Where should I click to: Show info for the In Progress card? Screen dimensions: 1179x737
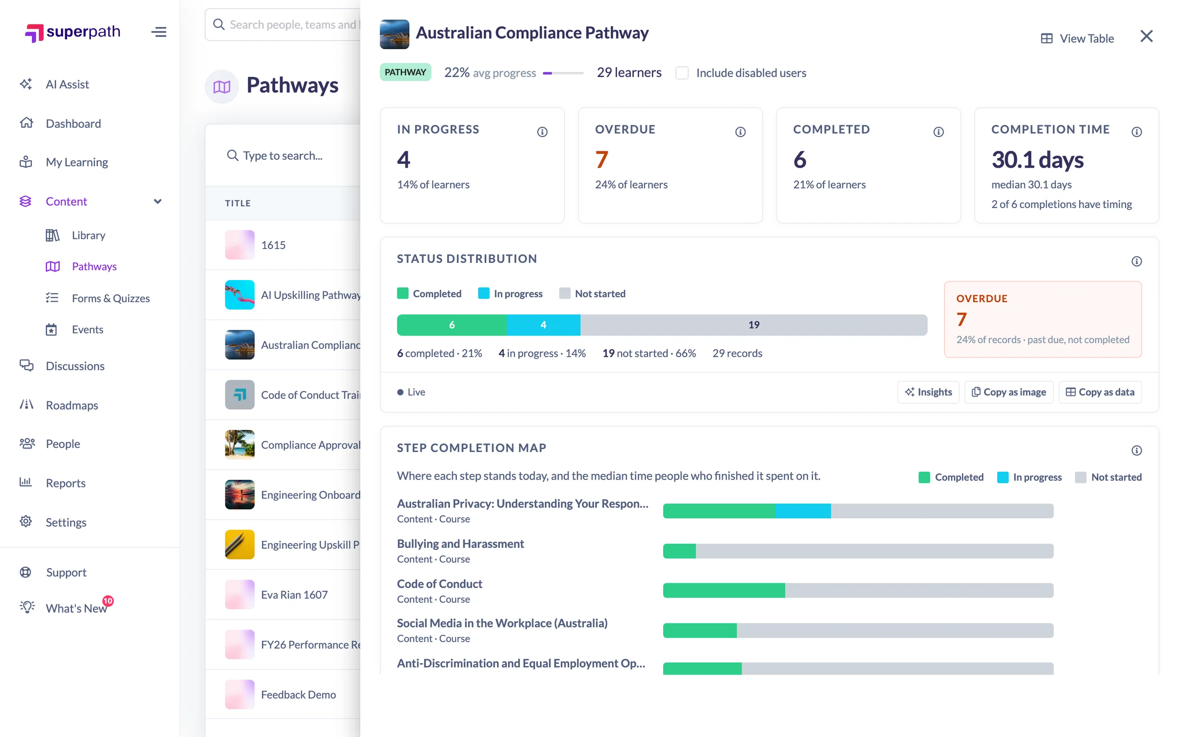pyautogui.click(x=542, y=132)
